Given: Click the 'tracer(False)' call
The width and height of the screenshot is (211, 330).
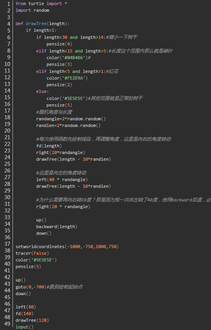Looking at the screenshot, I should (32, 253).
